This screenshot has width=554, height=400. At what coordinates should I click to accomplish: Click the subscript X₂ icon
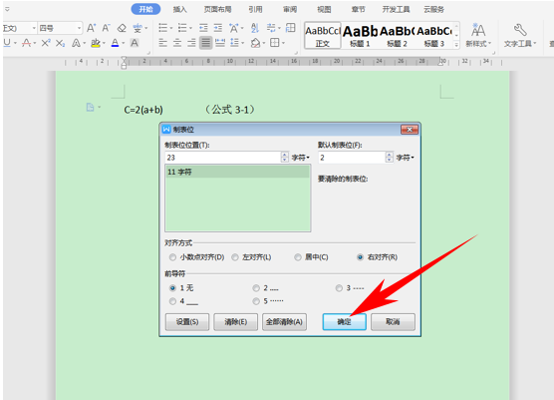[x=60, y=43]
